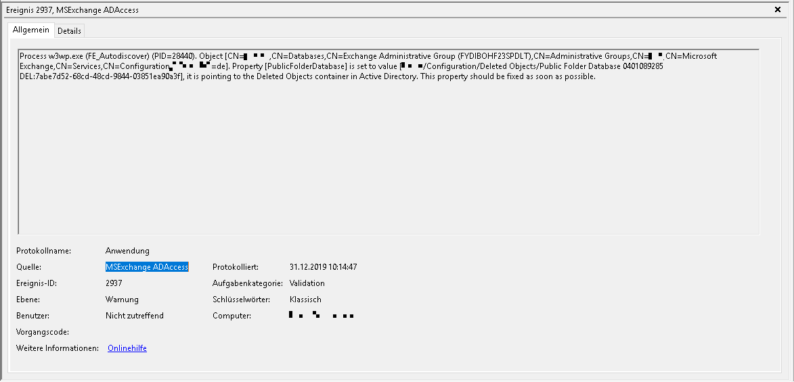Viewport: 794px width, 382px height.
Task: Click the logged date 31.12.2019 10:14:47
Action: [323, 266]
